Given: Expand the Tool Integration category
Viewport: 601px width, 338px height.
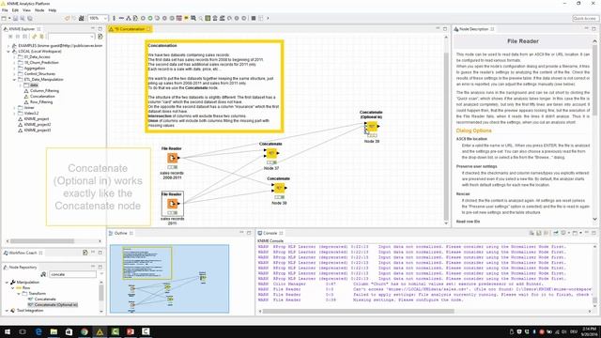Looking at the screenshot, I should (x=7, y=311).
